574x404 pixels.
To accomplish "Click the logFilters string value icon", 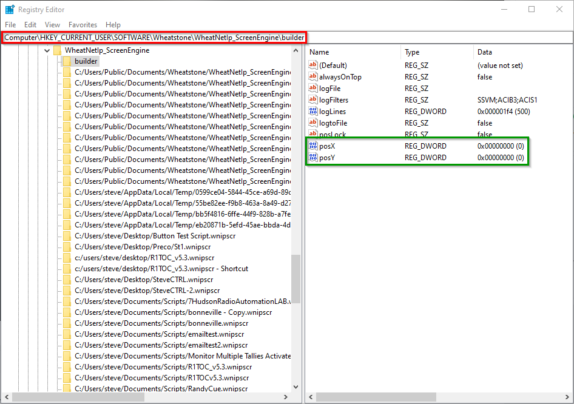I will 313,100.
